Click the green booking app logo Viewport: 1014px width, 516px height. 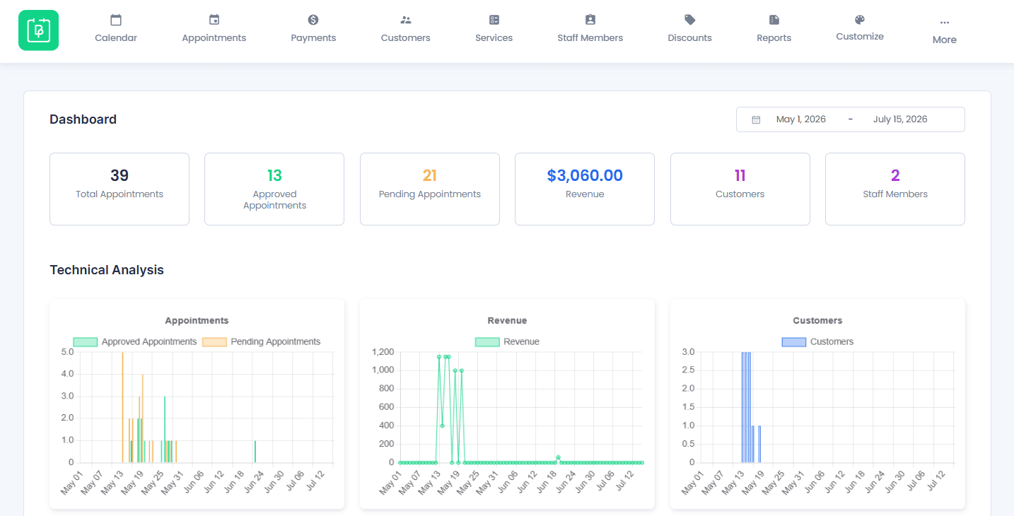(x=38, y=30)
